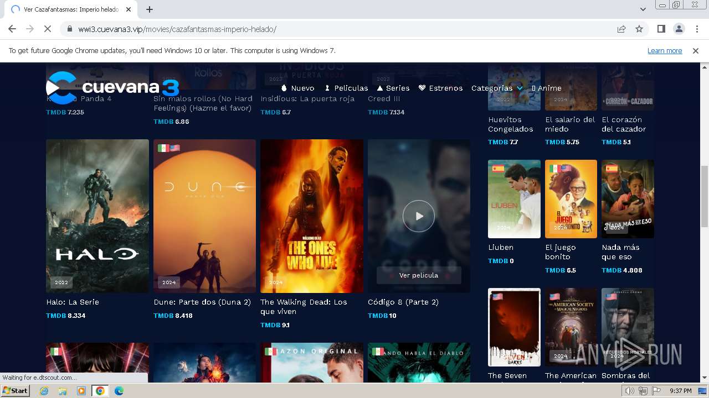Click the Código 8 (Parte 2) title

pyautogui.click(x=403, y=302)
